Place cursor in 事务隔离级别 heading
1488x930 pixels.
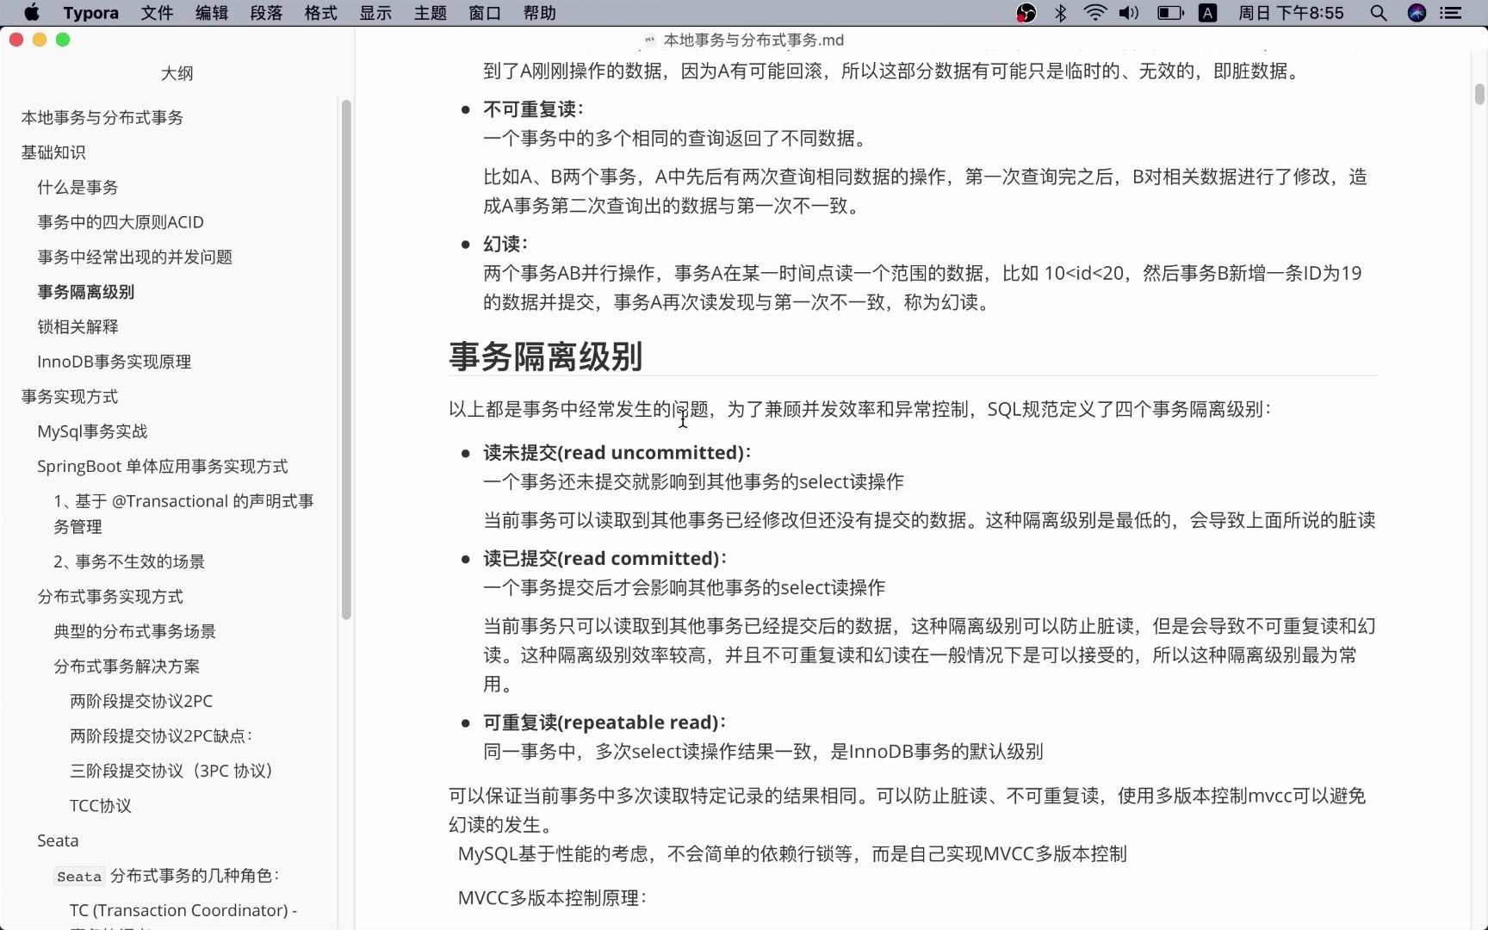pos(546,356)
